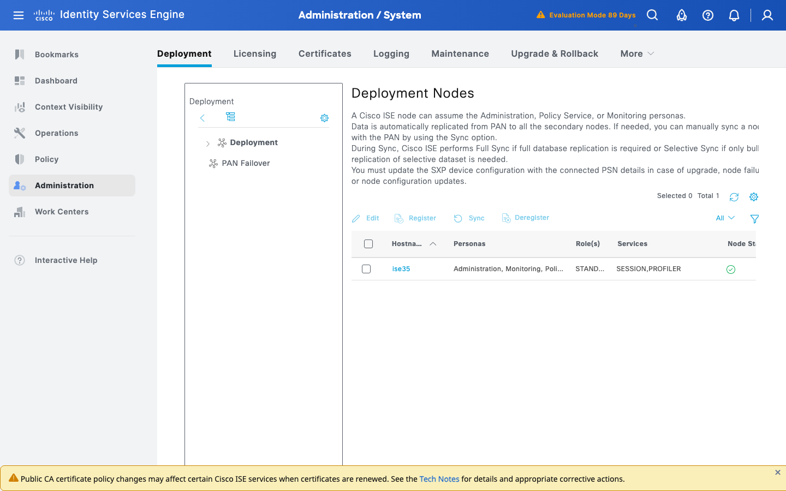Toggle the select-all header checkbox
The width and height of the screenshot is (786, 491).
point(368,244)
